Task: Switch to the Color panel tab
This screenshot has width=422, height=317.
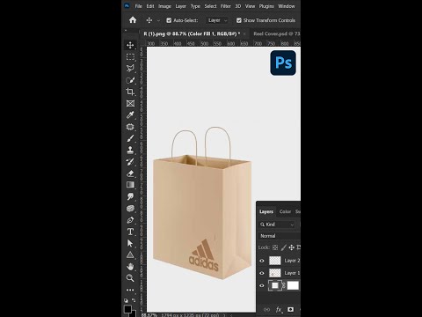Action: click(285, 211)
